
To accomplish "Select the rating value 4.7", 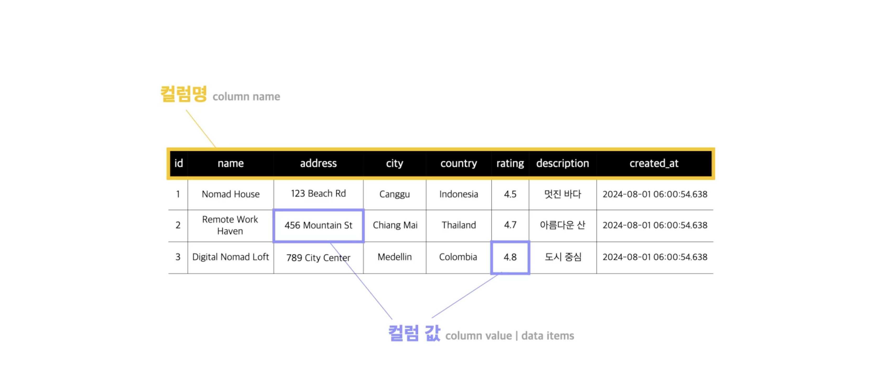I will click(510, 225).
